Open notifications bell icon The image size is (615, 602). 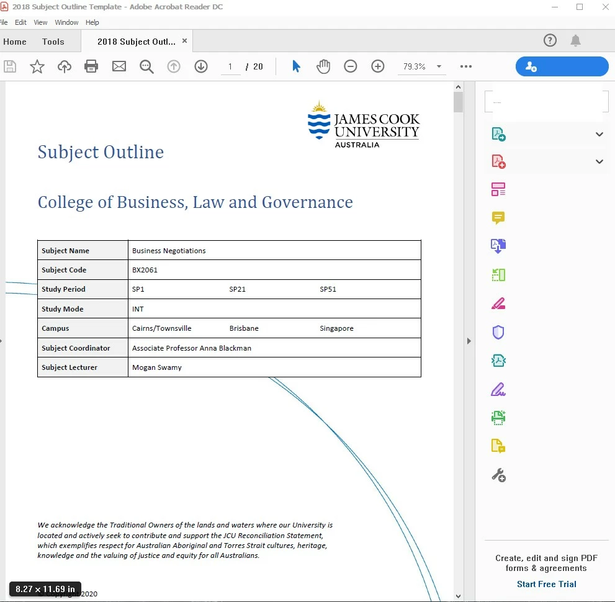tap(575, 40)
